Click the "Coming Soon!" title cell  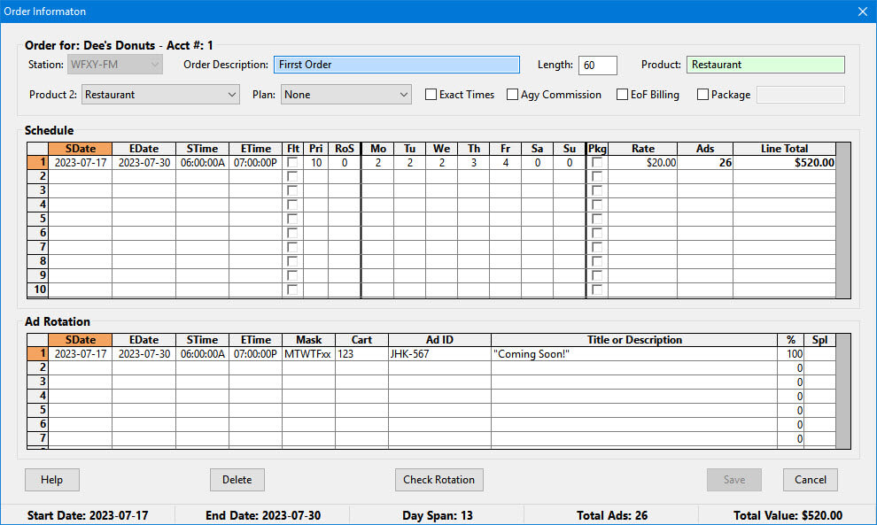click(633, 354)
